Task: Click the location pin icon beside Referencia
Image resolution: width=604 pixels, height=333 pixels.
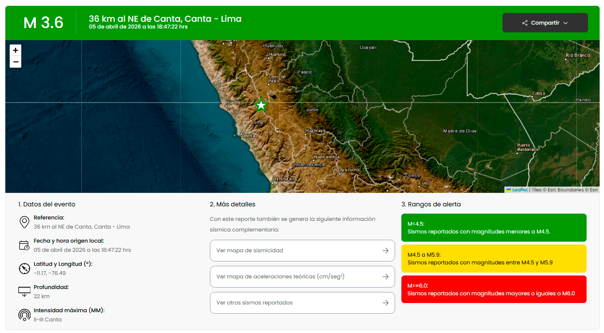Action: (x=24, y=222)
